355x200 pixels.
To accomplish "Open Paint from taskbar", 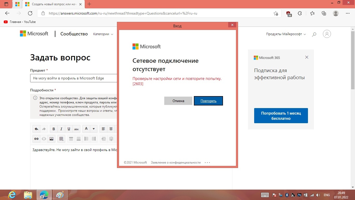I will (60, 195).
